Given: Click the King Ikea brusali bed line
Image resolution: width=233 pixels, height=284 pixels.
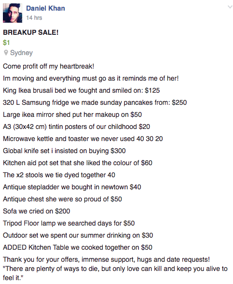Looking at the screenshot, I should tap(82, 90).
